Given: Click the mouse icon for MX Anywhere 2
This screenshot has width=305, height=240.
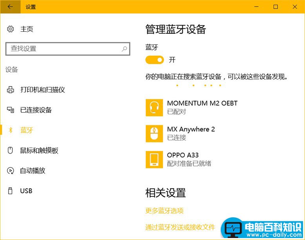Looking at the screenshot, I should pyautogui.click(x=154, y=134).
